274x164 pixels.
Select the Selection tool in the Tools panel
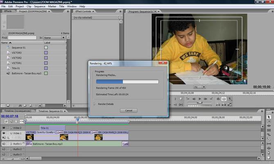269,117
